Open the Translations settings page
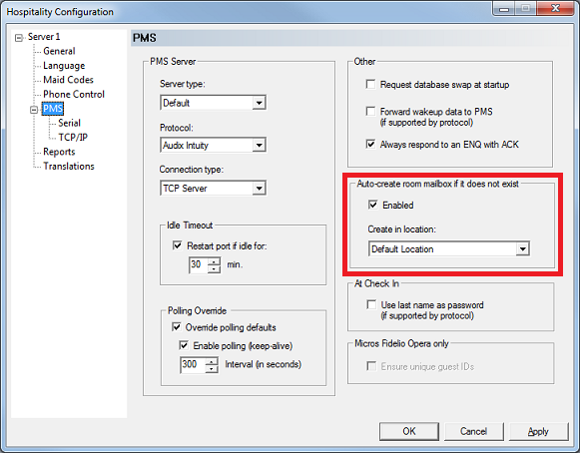 point(69,166)
